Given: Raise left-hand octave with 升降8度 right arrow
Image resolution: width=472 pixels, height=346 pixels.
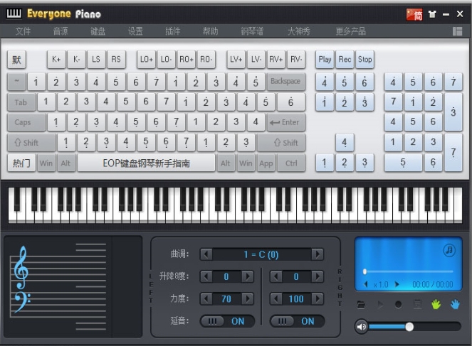Looking at the screenshot, I should (248, 276).
